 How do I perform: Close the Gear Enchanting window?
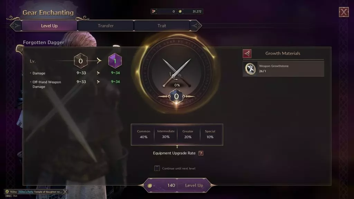coord(344,12)
